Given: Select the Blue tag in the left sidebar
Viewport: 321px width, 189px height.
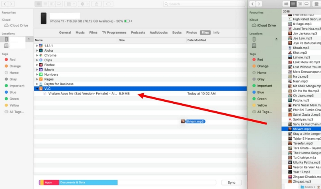Looking at the screenshot, I should (x=10, y=92).
